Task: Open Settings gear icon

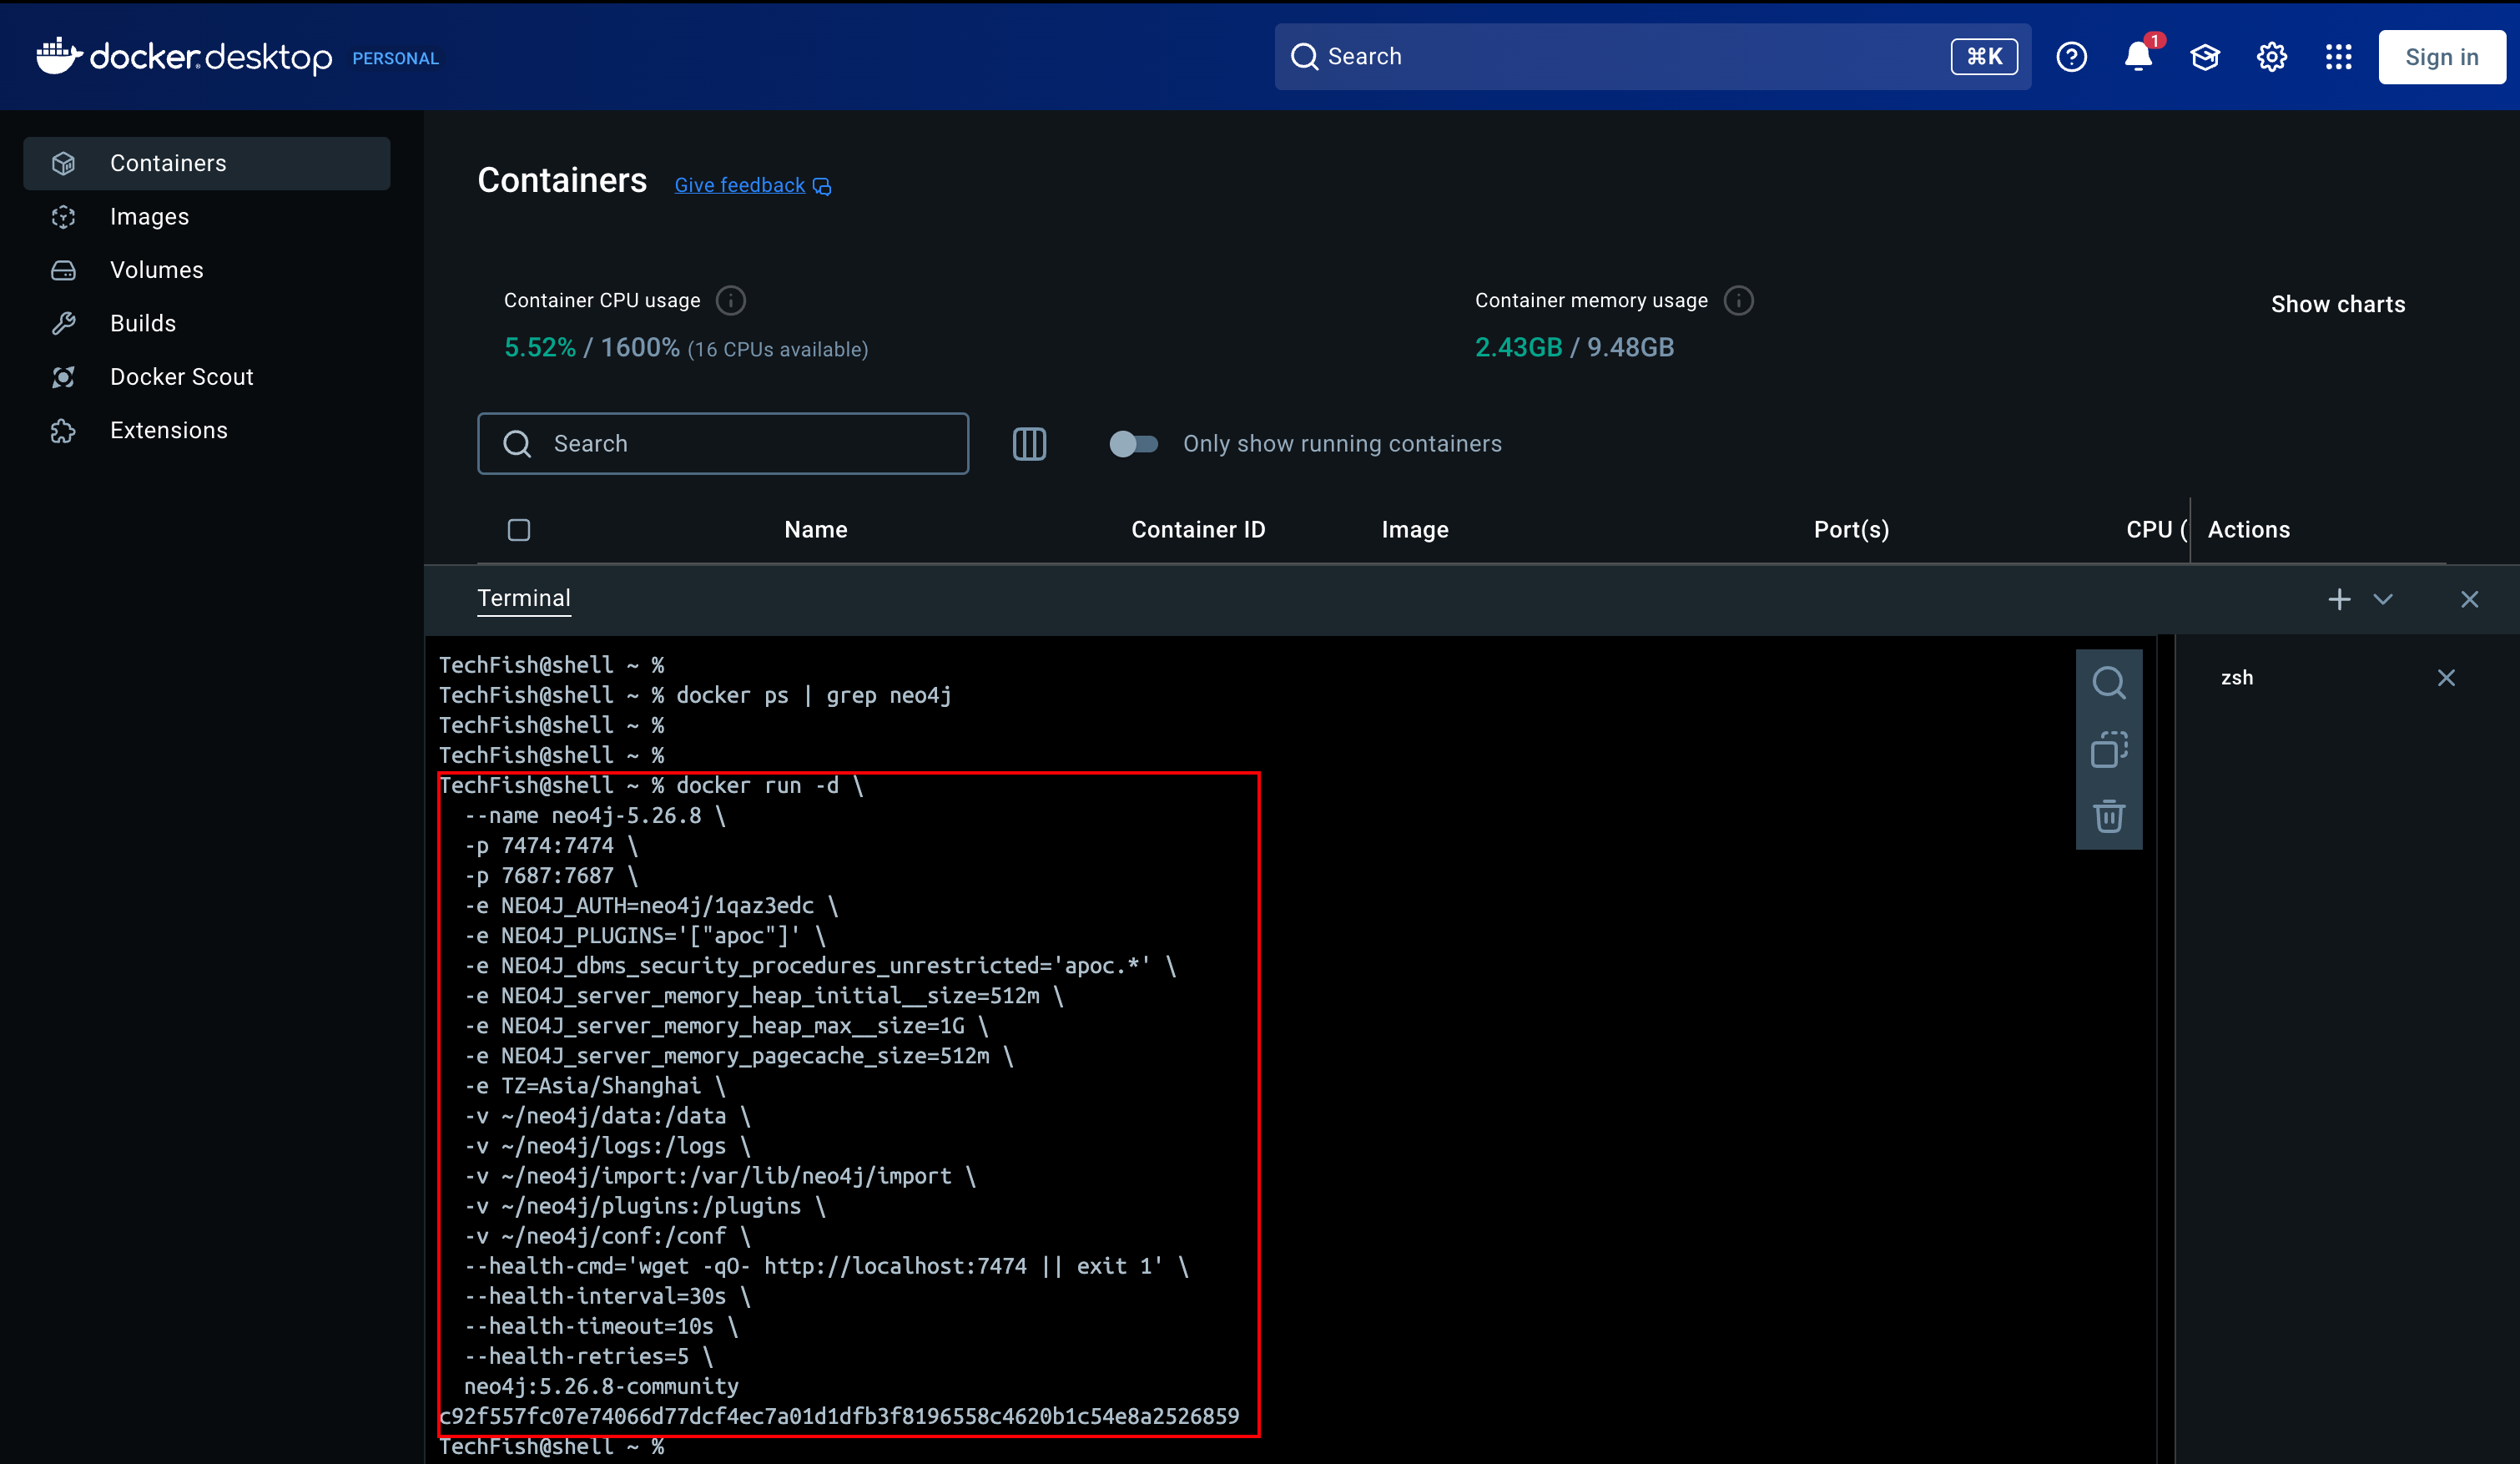Action: (x=2272, y=57)
